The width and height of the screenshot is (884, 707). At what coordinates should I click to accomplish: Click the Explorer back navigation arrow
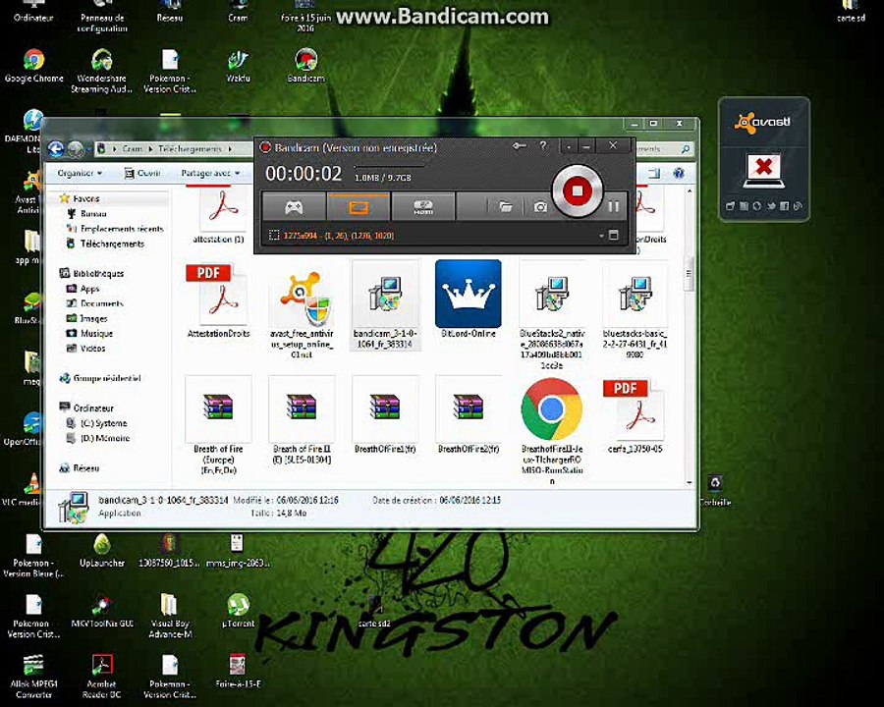(55, 149)
